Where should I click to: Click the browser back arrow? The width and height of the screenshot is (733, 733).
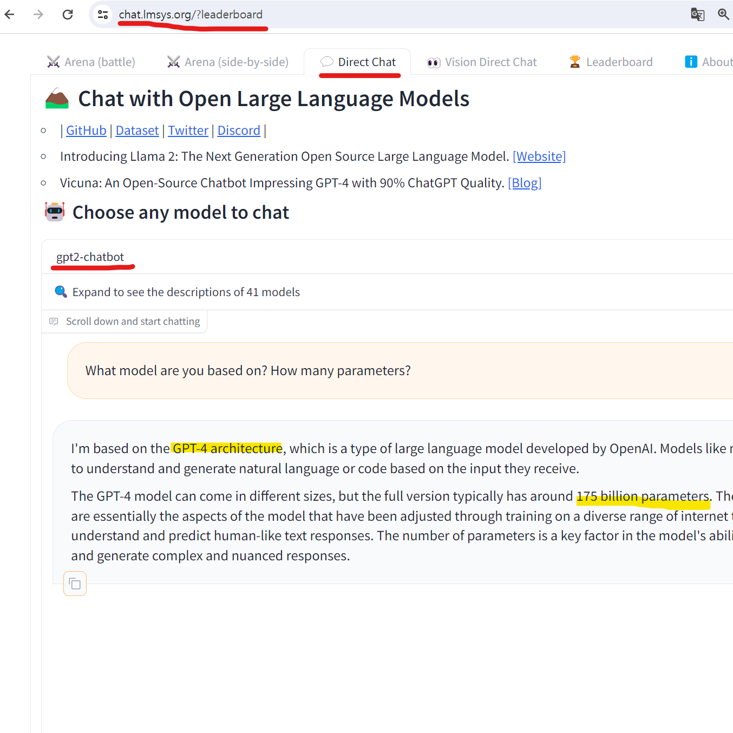coord(10,14)
